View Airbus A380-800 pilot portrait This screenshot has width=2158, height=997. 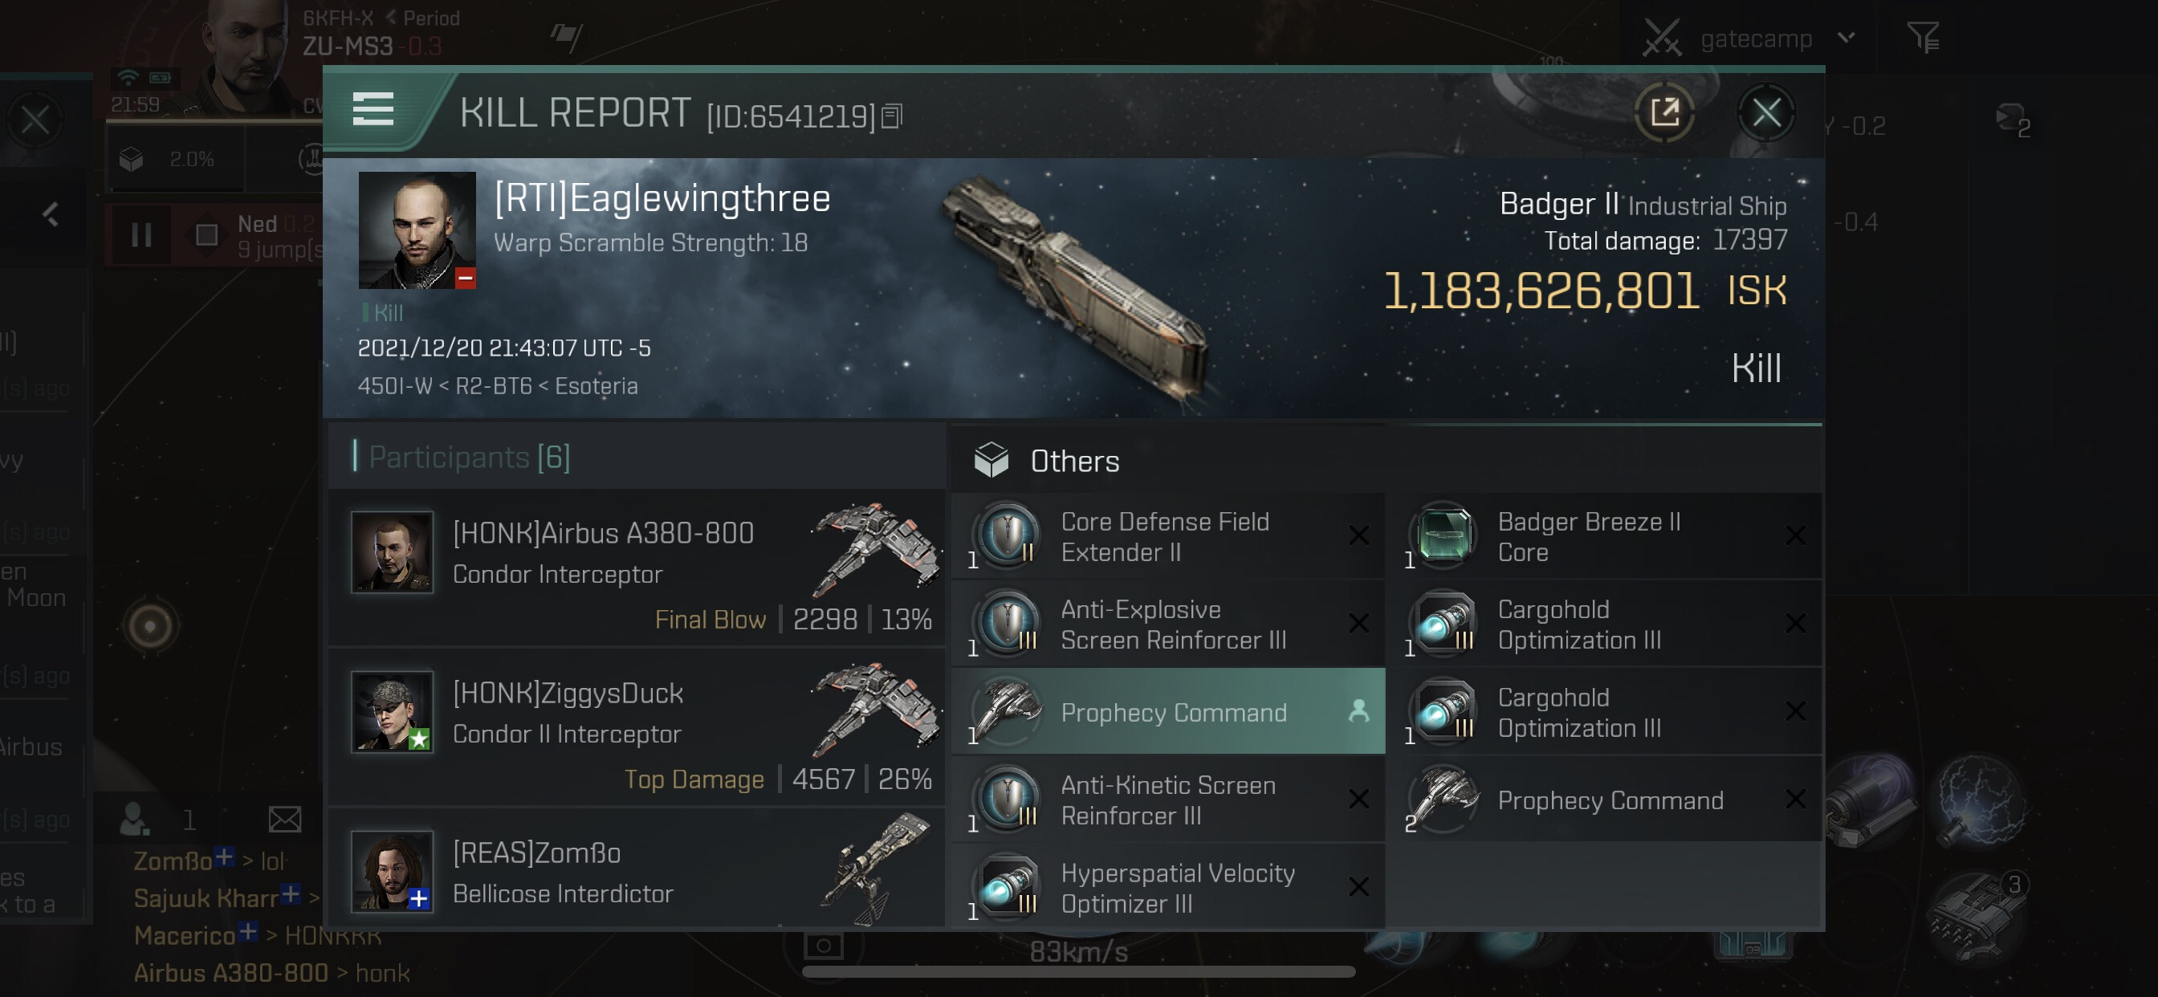tap(392, 552)
